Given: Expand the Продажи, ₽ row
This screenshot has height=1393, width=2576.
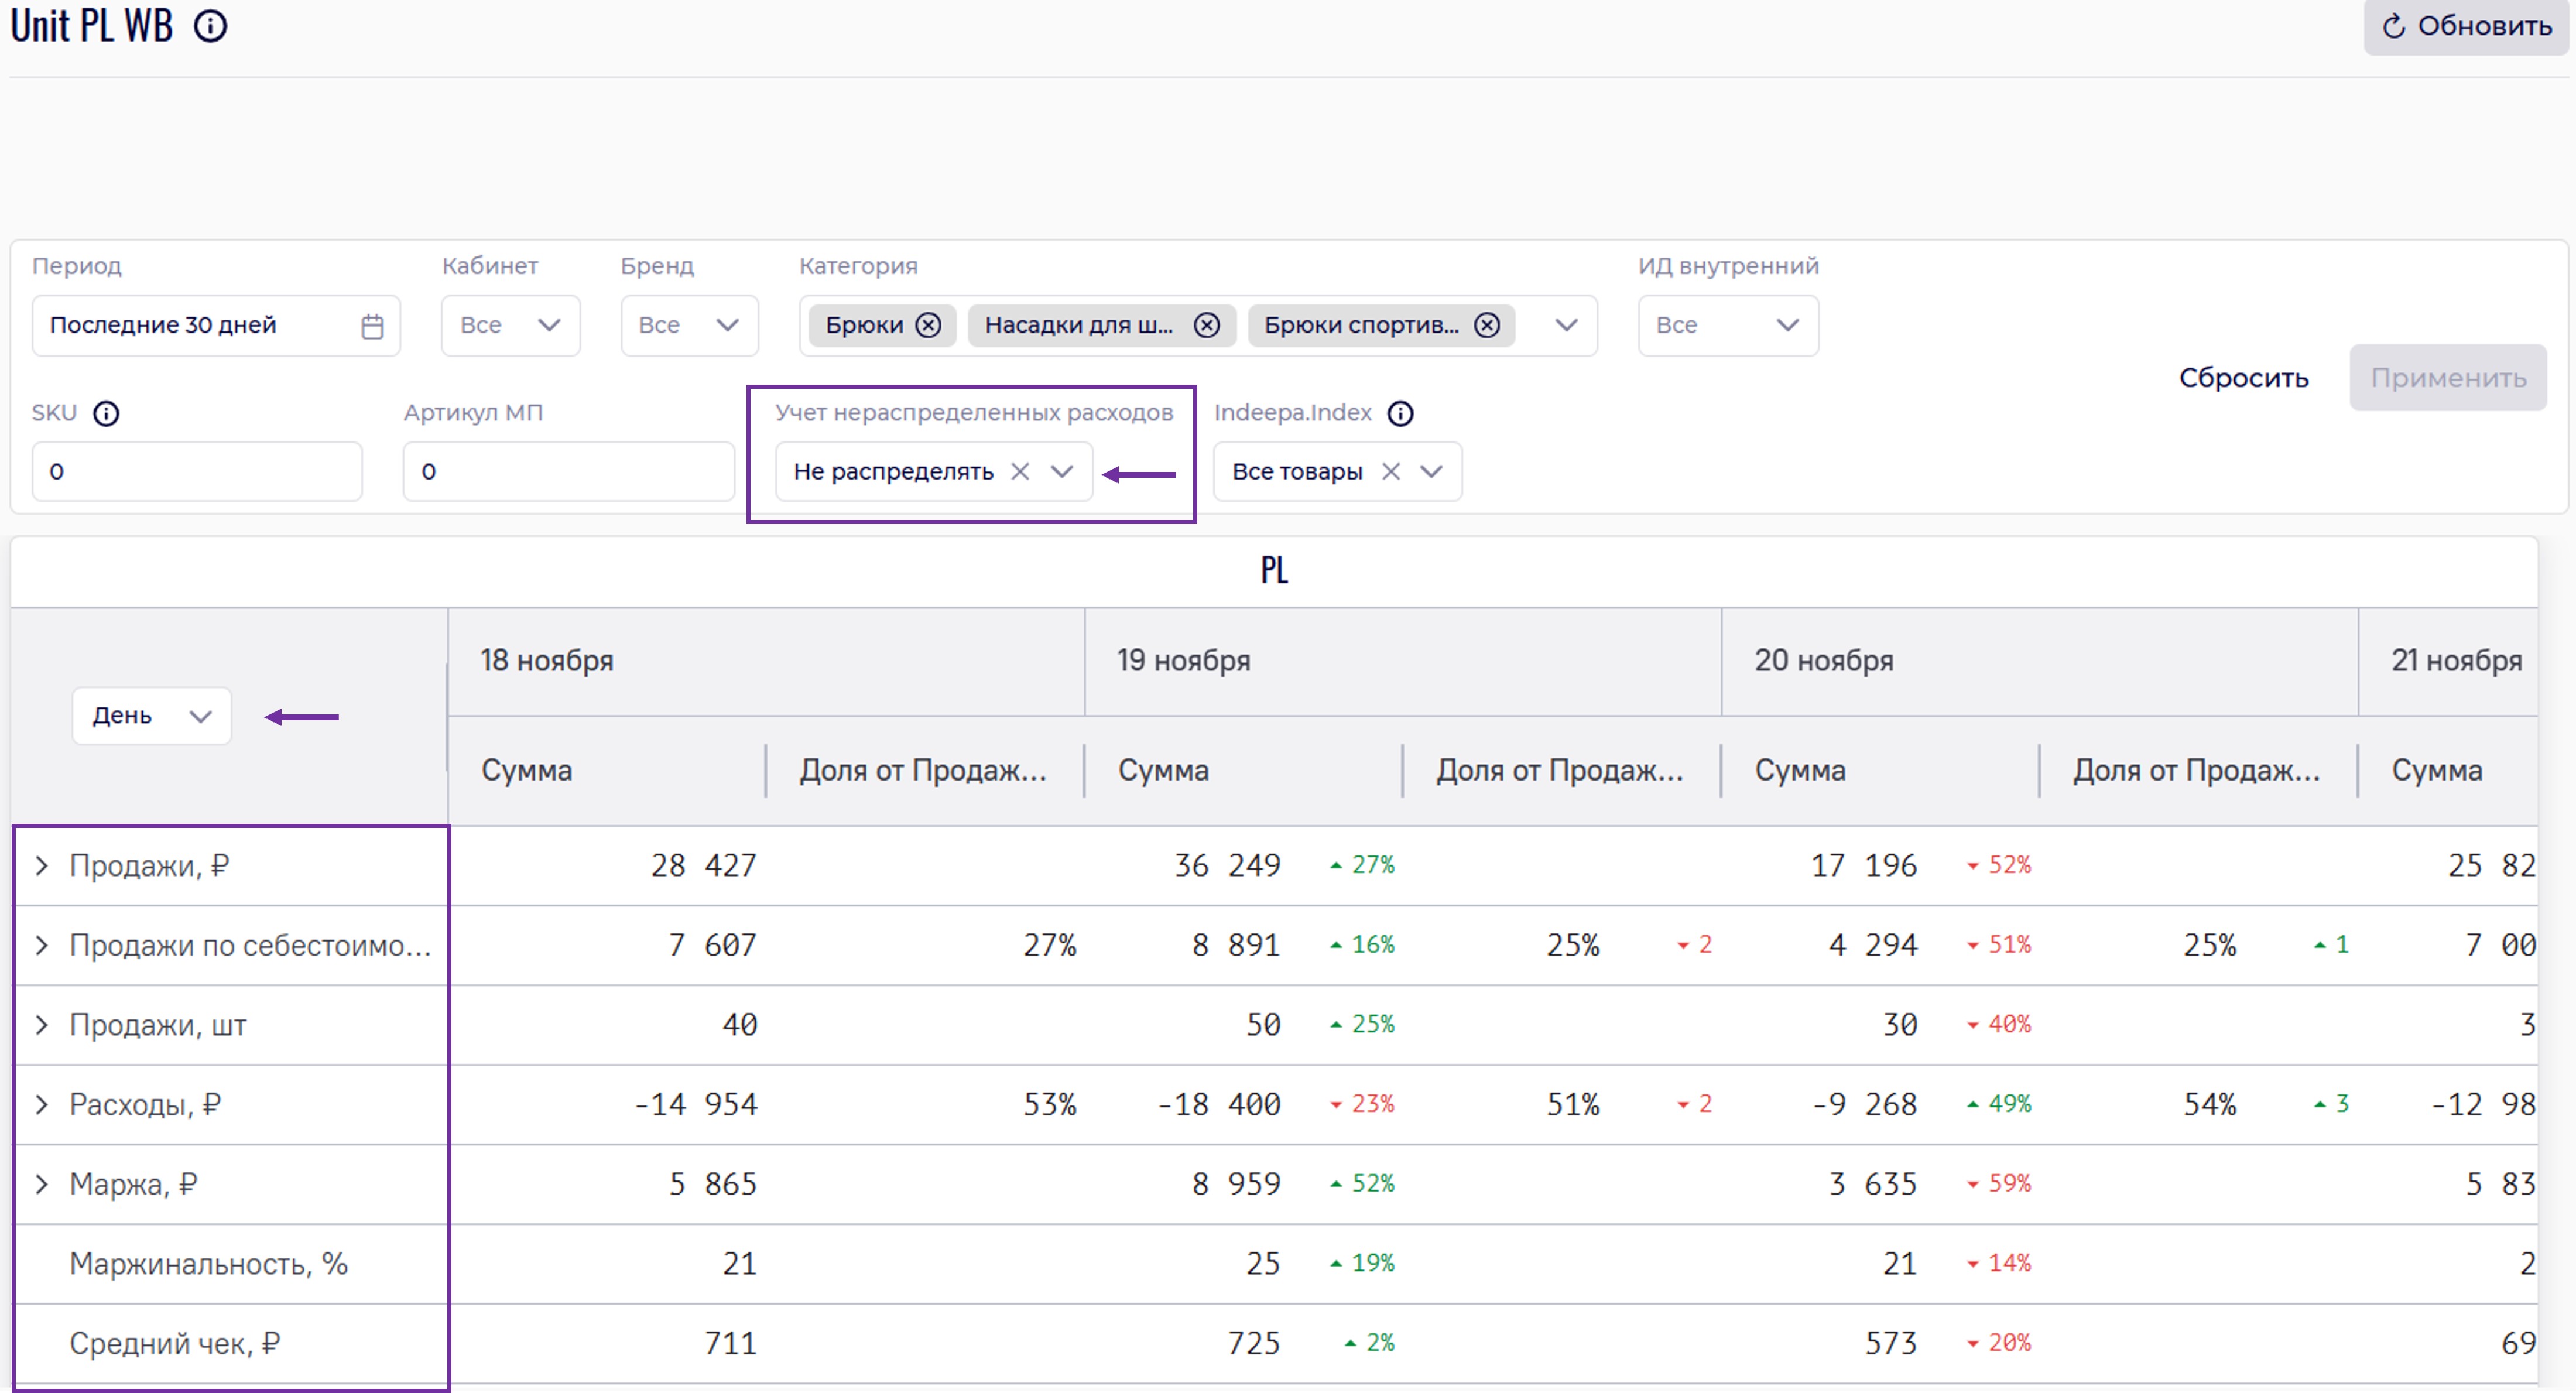Looking at the screenshot, I should click(42, 866).
